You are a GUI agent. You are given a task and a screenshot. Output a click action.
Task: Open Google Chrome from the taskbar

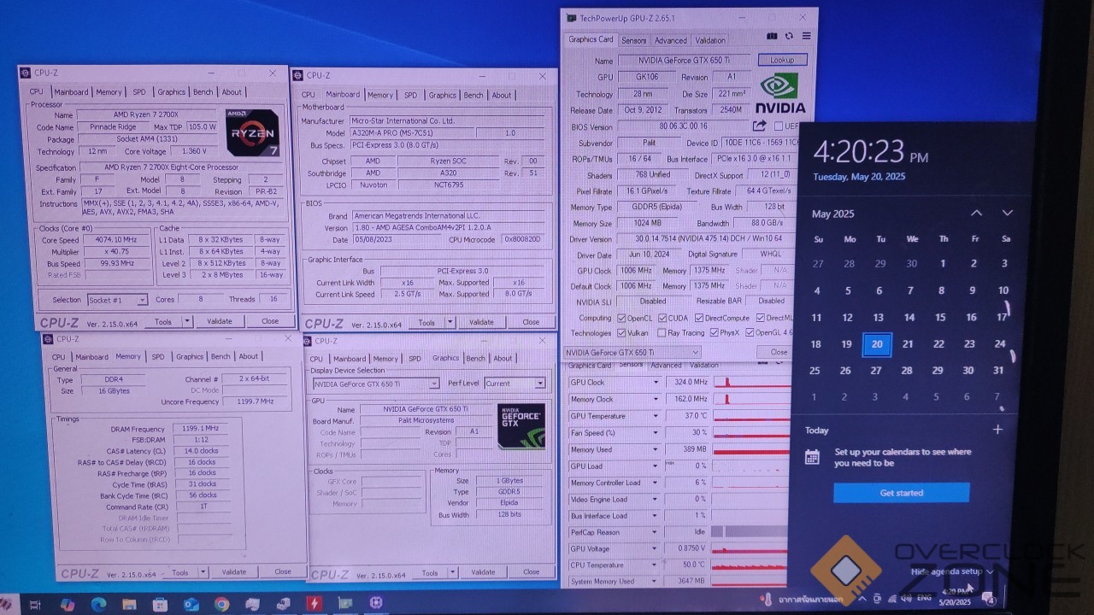click(x=221, y=604)
